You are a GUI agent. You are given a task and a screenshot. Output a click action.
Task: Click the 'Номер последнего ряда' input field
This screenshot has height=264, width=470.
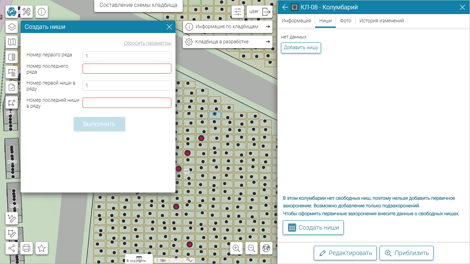tap(127, 68)
